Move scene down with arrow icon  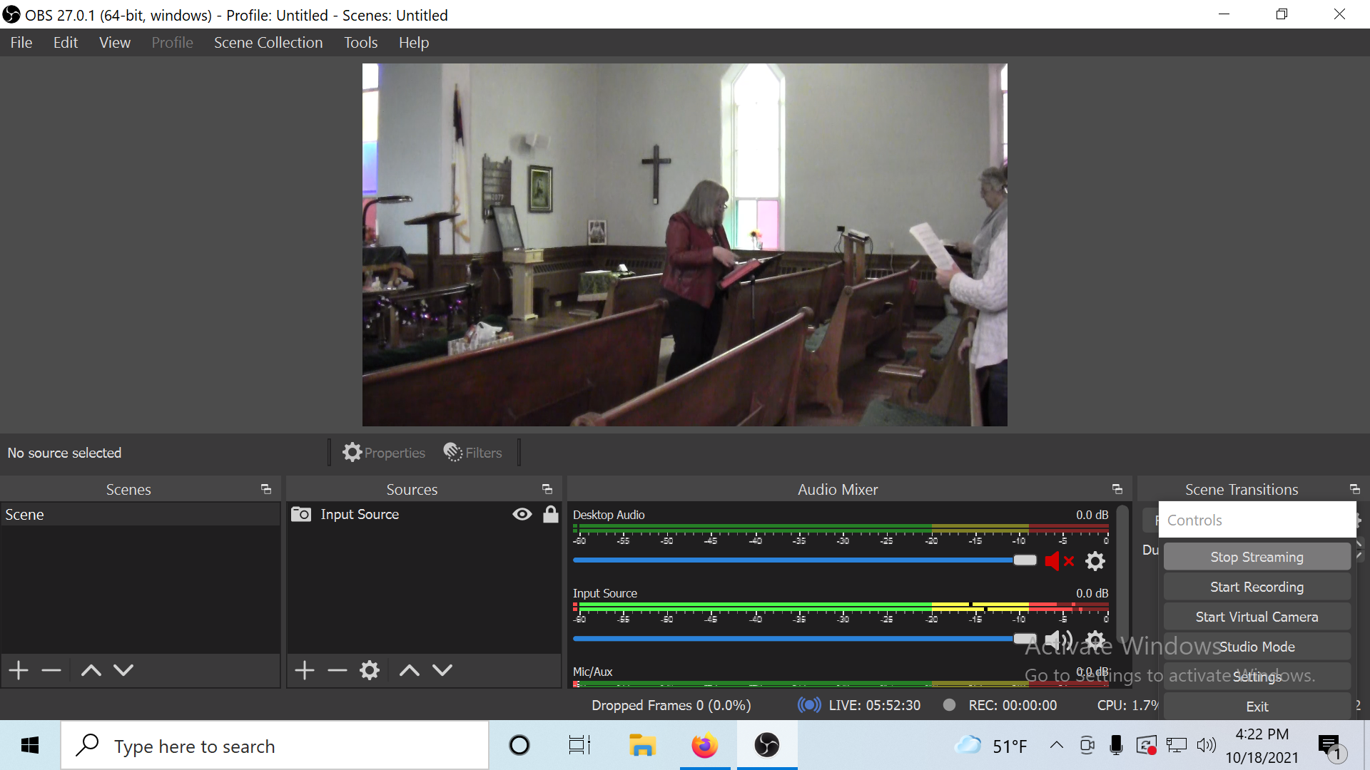[x=123, y=670]
